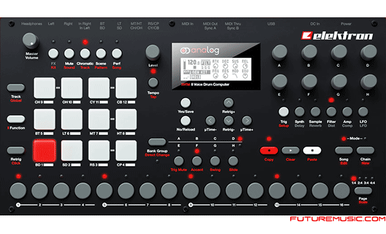Toggle the Accent button
The height and width of the screenshot is (234, 386).
click(x=197, y=161)
